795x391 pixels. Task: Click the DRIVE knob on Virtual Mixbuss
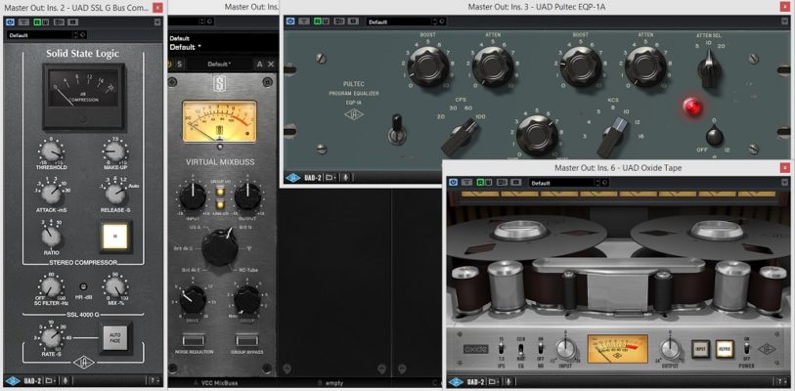click(x=193, y=299)
